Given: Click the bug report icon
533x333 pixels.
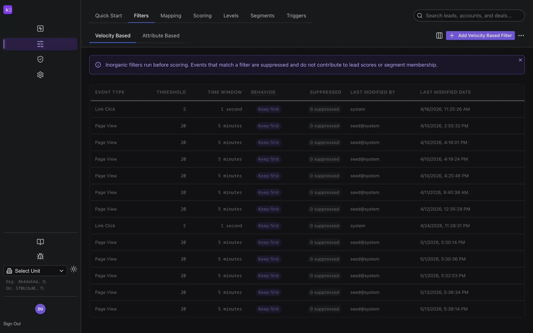Looking at the screenshot, I should point(40,256).
